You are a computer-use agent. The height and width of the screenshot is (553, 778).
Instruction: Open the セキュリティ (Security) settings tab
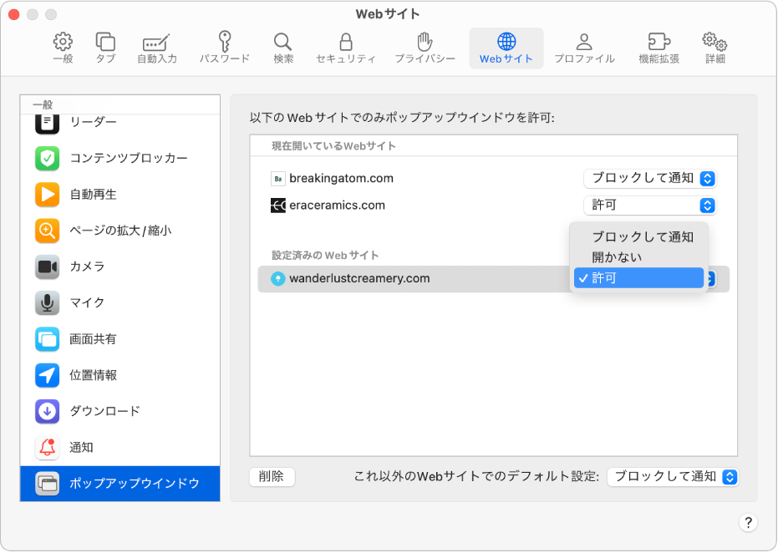[x=346, y=48]
